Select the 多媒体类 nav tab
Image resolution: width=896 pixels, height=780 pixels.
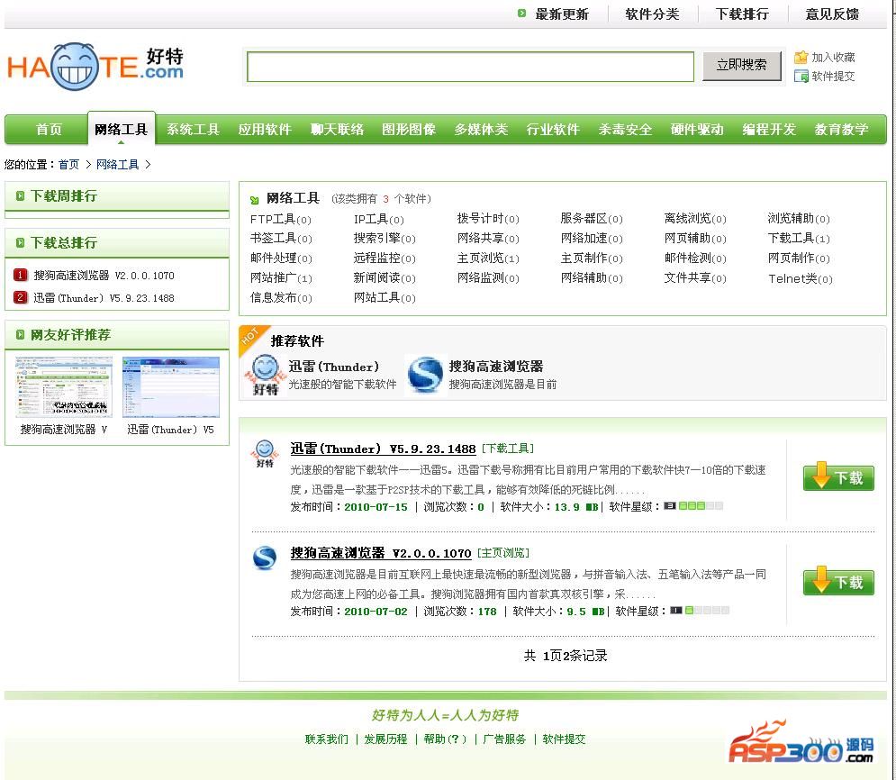click(x=481, y=130)
